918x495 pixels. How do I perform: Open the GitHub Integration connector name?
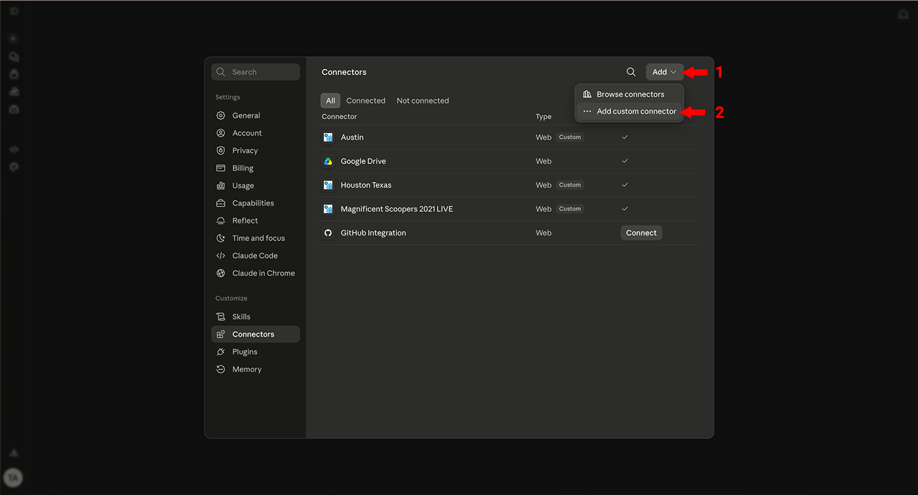pos(373,233)
